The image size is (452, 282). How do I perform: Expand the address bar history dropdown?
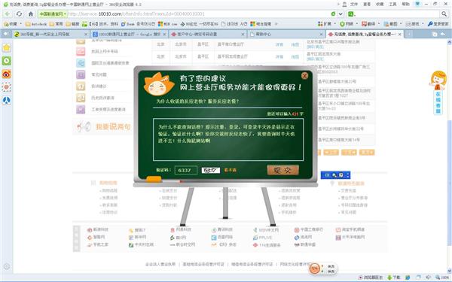point(341,14)
